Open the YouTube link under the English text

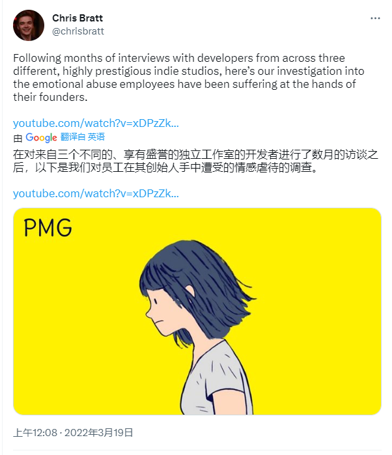click(96, 123)
